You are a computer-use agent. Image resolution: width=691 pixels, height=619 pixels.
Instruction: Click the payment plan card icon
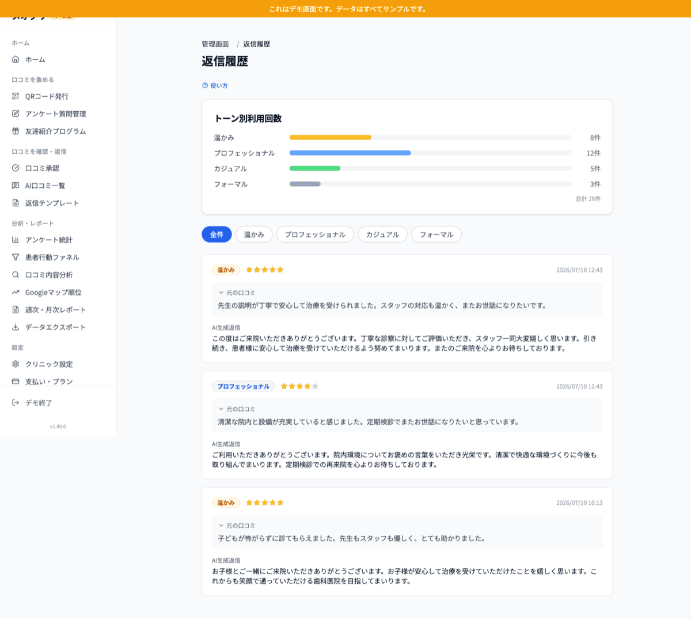(x=16, y=381)
